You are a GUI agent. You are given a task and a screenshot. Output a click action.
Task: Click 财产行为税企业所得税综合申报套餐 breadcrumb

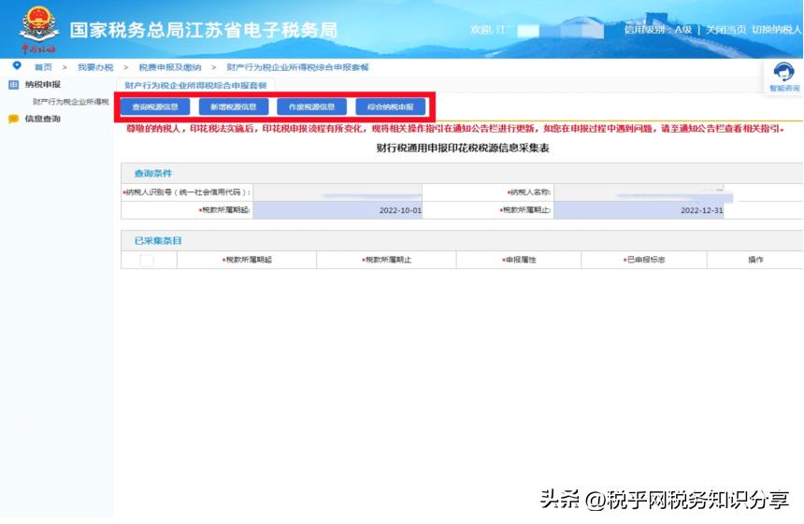(x=297, y=67)
